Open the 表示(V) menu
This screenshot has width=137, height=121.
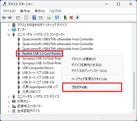coord(40,11)
